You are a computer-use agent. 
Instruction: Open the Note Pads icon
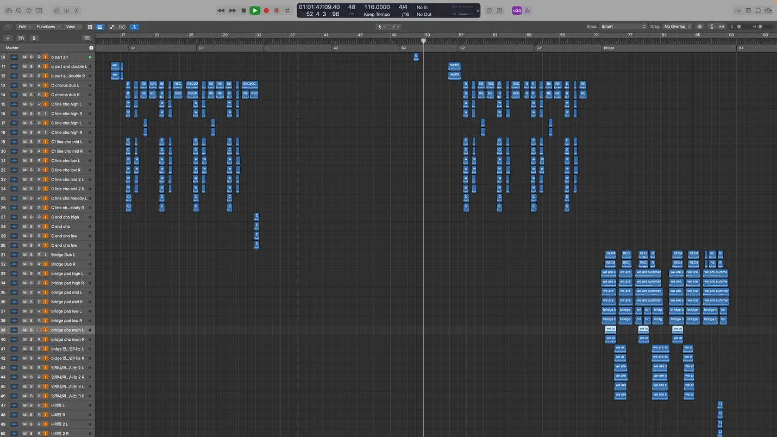748,10
